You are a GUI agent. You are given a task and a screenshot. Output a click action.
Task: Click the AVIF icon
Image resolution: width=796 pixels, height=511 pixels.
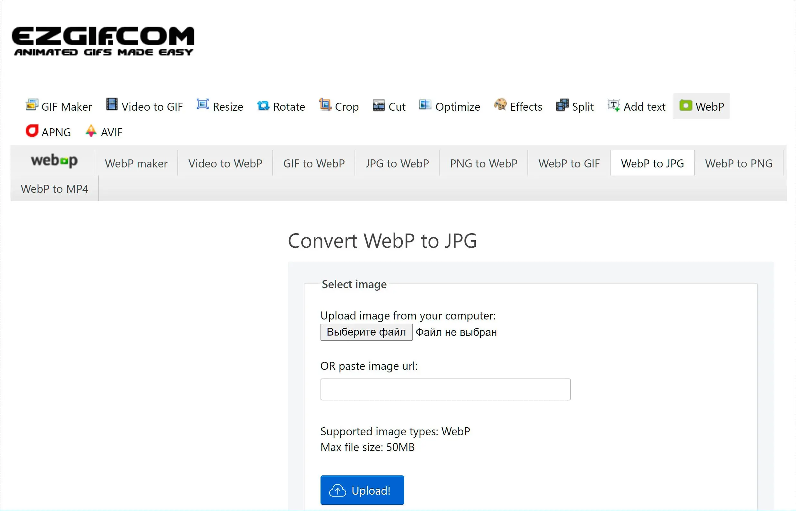[90, 132]
